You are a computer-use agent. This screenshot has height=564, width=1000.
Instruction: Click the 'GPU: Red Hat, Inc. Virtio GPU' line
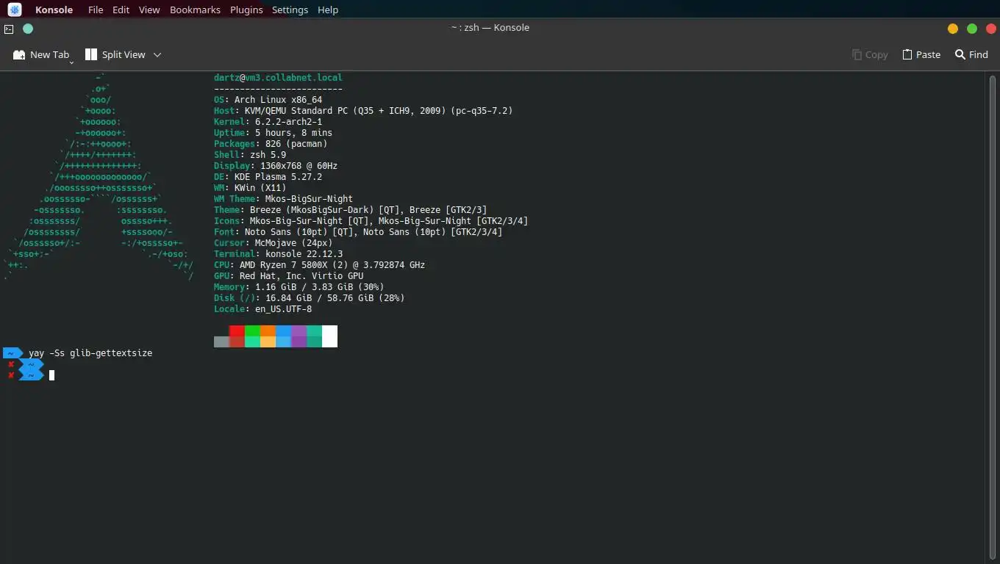(288, 276)
